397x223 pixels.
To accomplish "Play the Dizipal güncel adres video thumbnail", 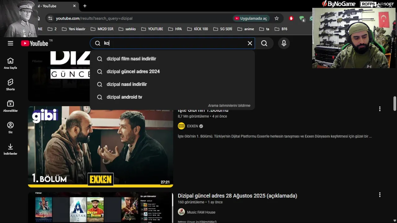I will 100,208.
